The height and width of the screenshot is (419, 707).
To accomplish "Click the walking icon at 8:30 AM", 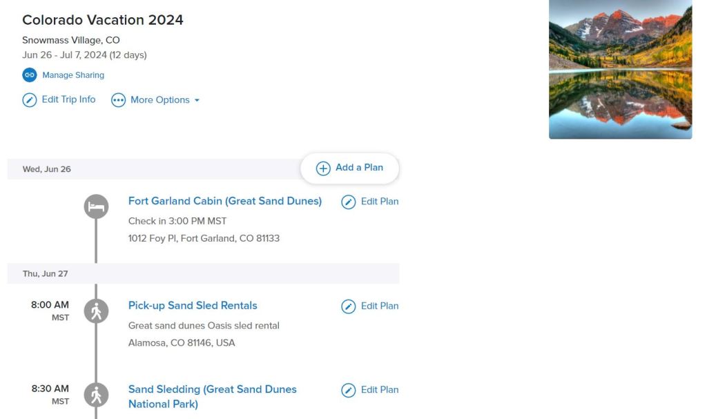I will 96,395.
